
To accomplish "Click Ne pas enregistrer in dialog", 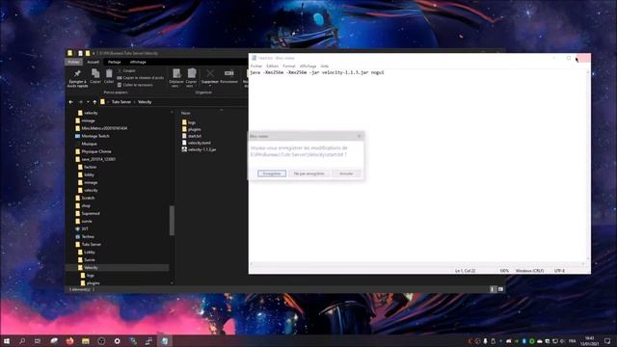I will pyautogui.click(x=308, y=173).
